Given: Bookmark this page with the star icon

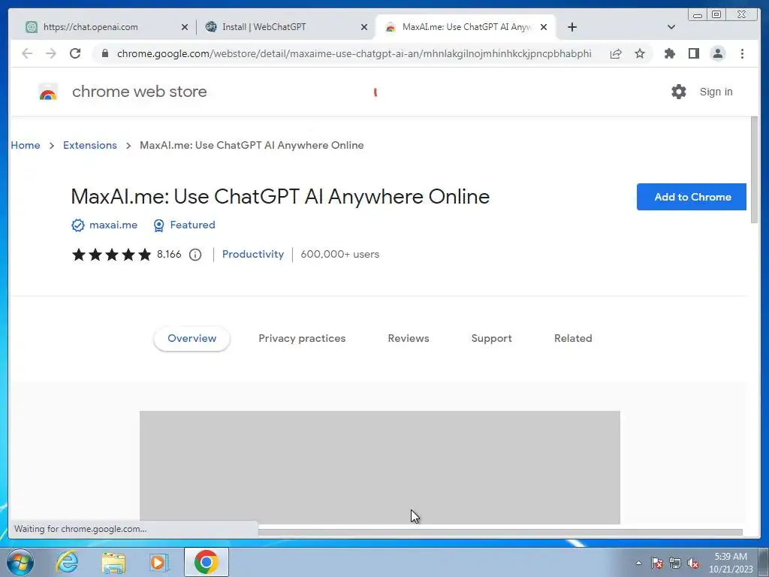Looking at the screenshot, I should pos(640,53).
